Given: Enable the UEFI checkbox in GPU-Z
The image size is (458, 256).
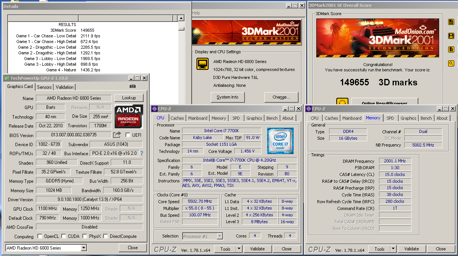Looking at the screenshot, I should (x=128, y=135).
